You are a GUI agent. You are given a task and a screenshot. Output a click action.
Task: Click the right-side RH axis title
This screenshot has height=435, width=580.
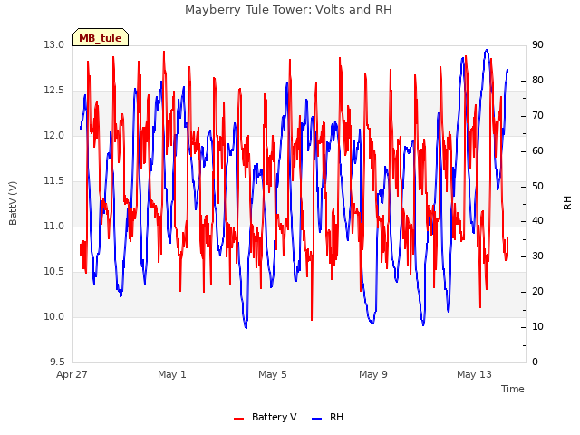[x=567, y=203]
